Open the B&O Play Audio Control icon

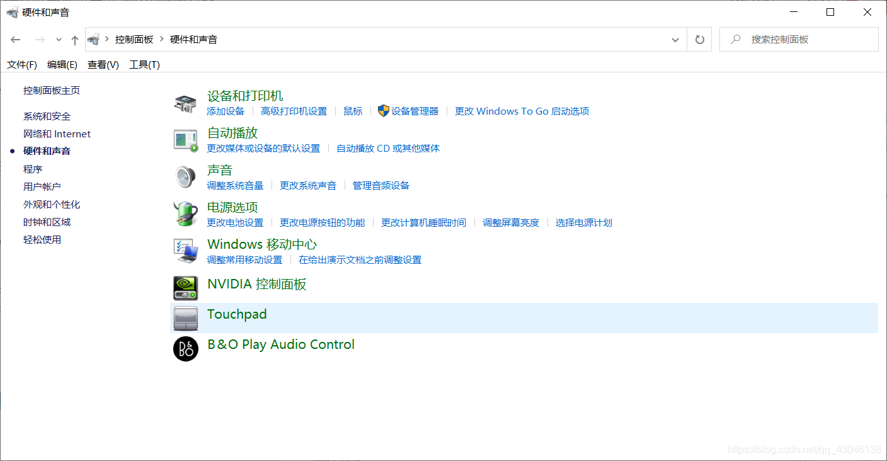[x=185, y=349]
